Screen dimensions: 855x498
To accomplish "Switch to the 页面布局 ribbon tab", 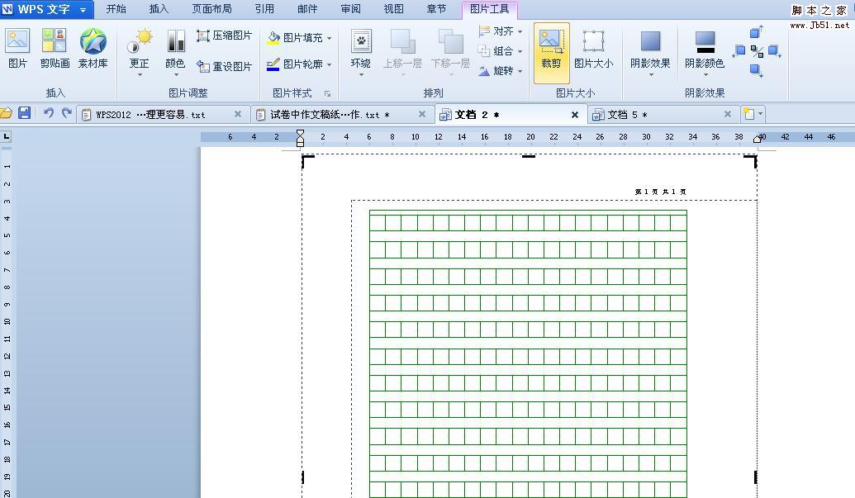I will point(211,9).
